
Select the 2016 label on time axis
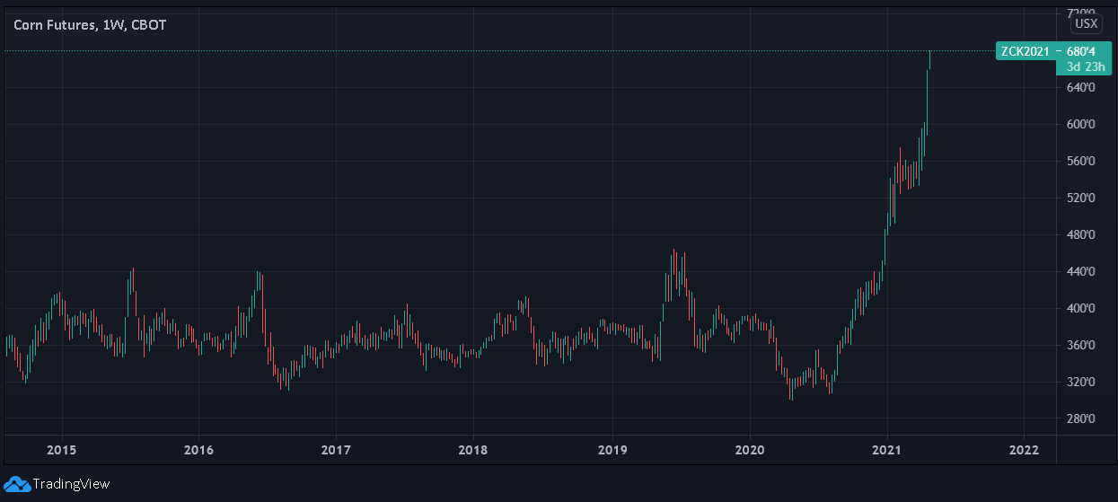[198, 449]
